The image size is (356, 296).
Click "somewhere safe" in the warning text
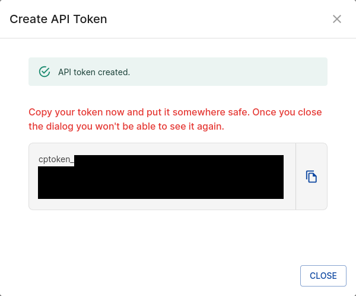pyautogui.click(x=219, y=112)
